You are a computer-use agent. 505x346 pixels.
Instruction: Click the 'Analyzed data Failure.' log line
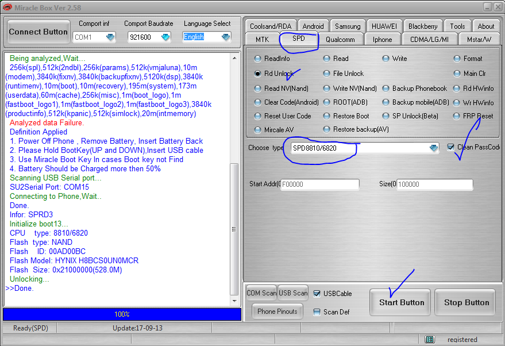(x=47, y=123)
